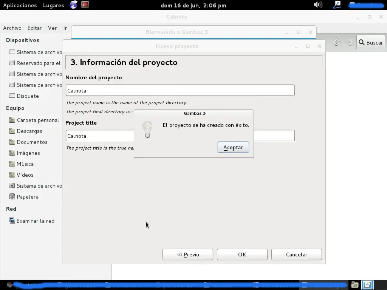
Task: Click the Descargas folder icon
Action: pos(12,131)
